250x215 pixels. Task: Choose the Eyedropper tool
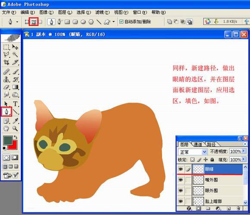16,121
